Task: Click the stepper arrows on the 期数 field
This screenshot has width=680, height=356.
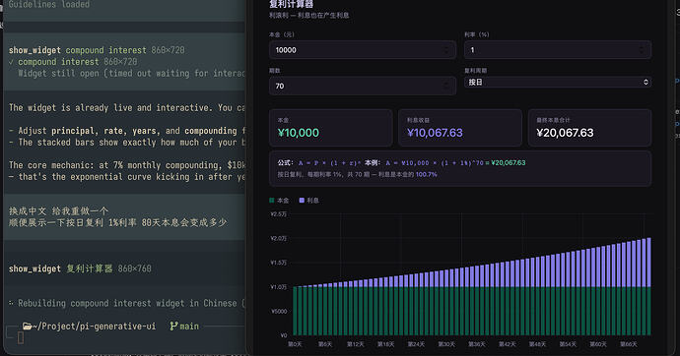Action: [446, 87]
